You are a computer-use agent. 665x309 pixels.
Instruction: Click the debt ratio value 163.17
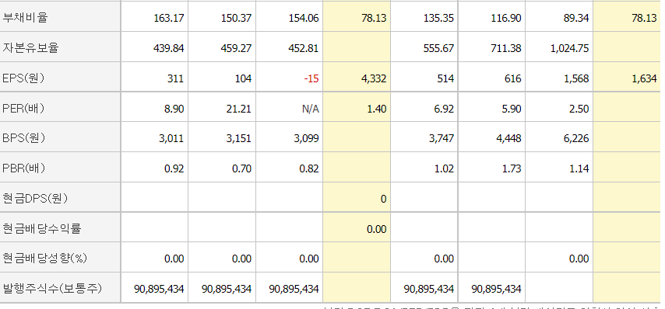pyautogui.click(x=169, y=19)
